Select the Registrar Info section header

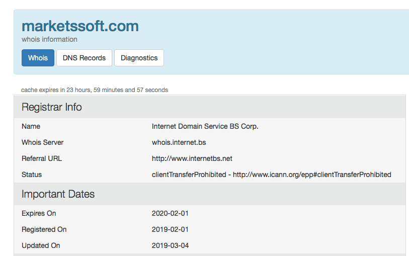pyautogui.click(x=52, y=107)
